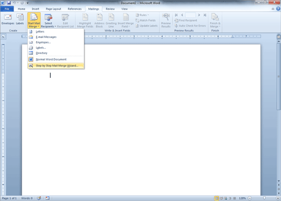
Task: Click the zoom in plus button
Action: [x=278, y=198]
